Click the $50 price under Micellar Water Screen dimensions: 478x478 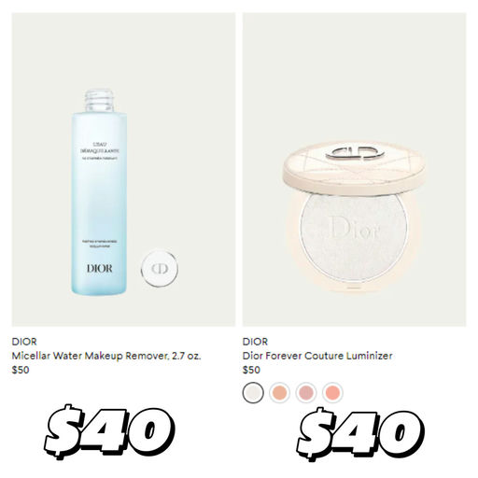pyautogui.click(x=21, y=370)
